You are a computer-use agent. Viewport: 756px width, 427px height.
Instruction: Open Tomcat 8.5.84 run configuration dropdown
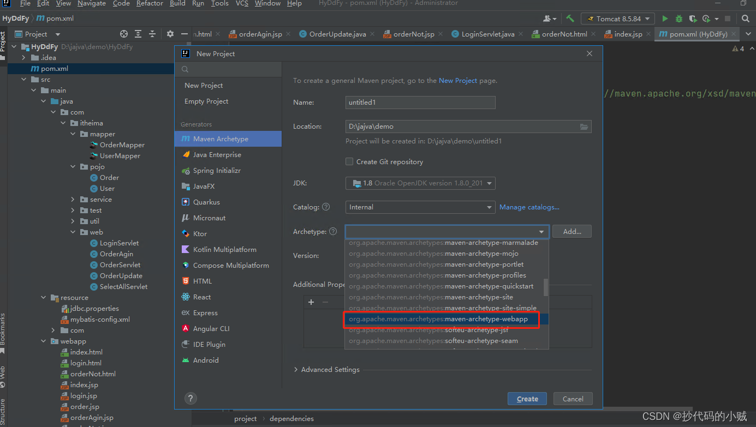tap(617, 19)
